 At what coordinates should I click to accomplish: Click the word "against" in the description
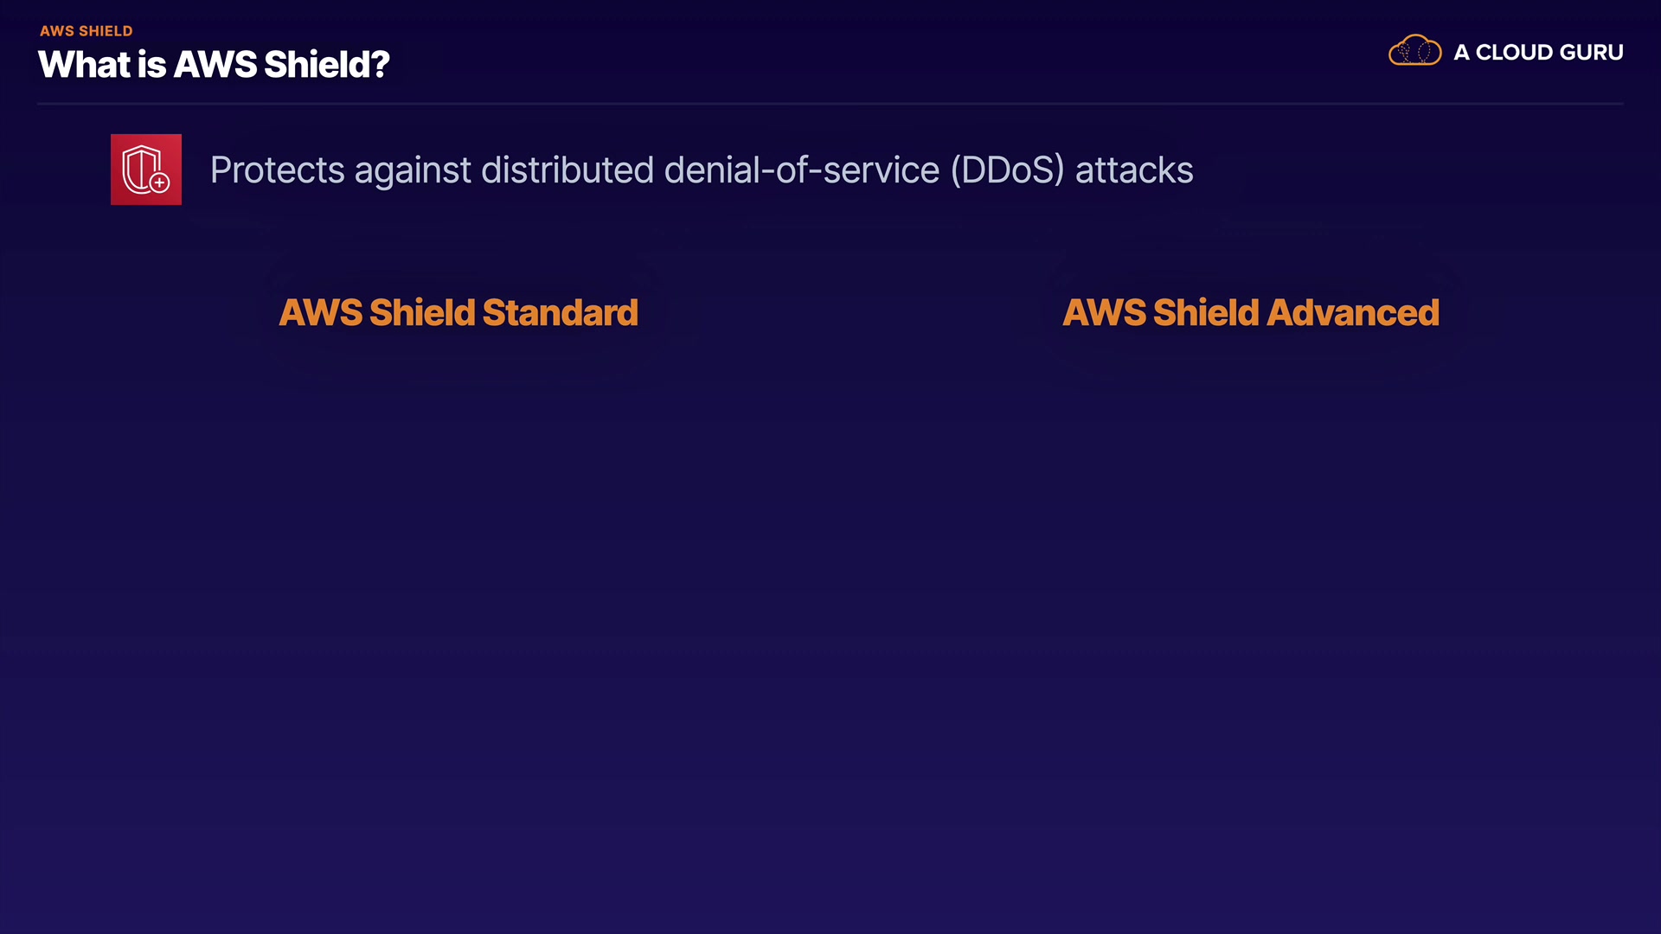point(411,172)
